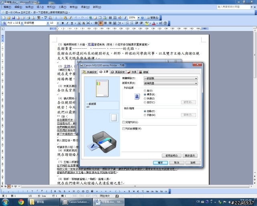
Task: Select 快速 (Fast) print quality radio
Action: click(x=145, y=99)
